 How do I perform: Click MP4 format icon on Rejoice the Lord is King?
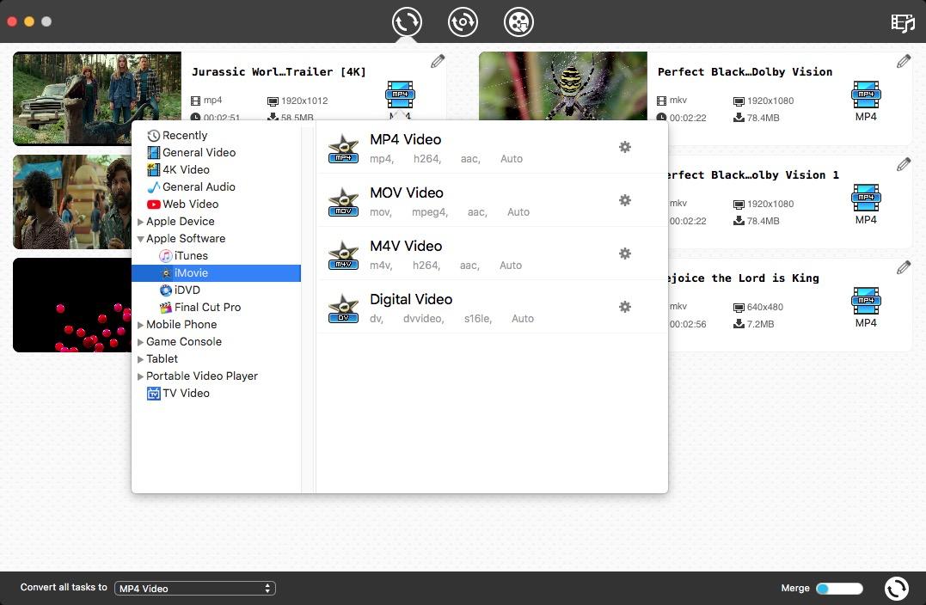click(866, 301)
